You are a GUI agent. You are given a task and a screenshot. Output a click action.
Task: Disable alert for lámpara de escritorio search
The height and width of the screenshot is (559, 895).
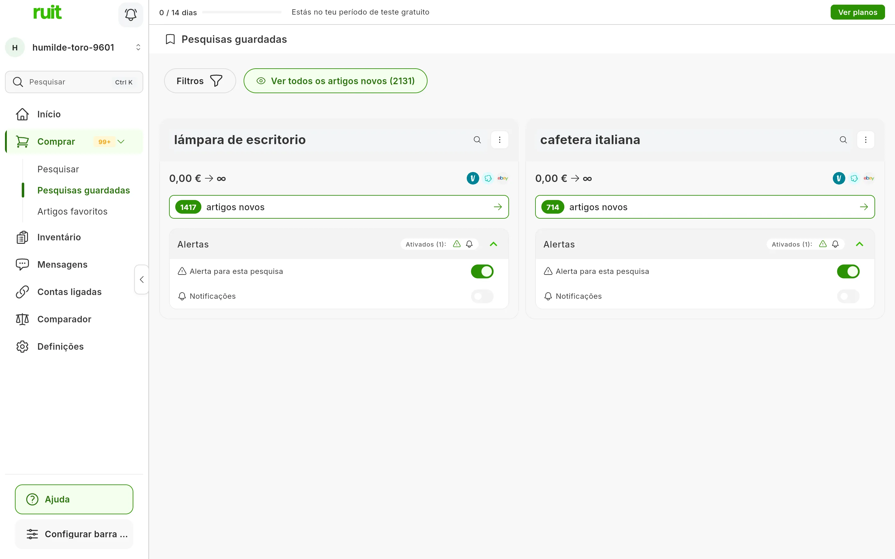(482, 271)
